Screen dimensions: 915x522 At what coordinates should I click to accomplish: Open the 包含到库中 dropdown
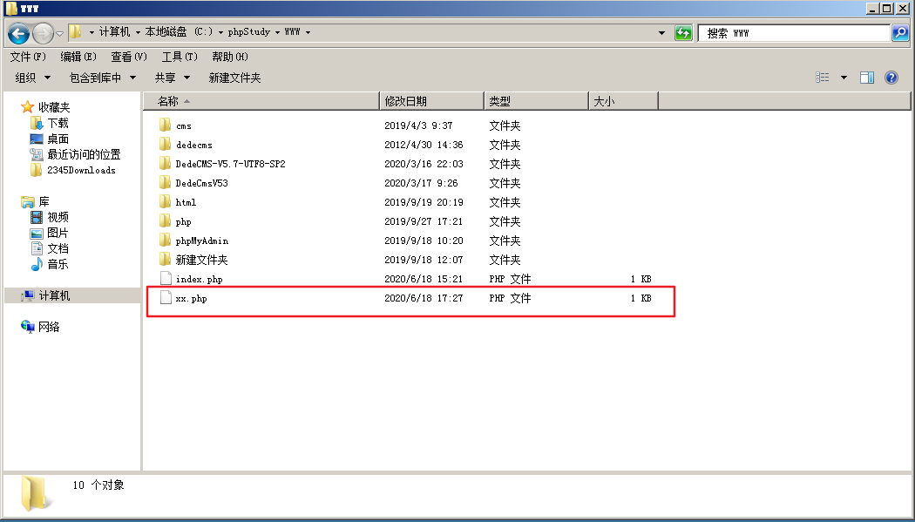(x=102, y=78)
